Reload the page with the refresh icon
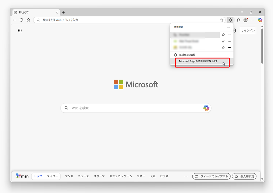Image resolution: width=273 pixels, height=193 pixels. tap(21, 20)
